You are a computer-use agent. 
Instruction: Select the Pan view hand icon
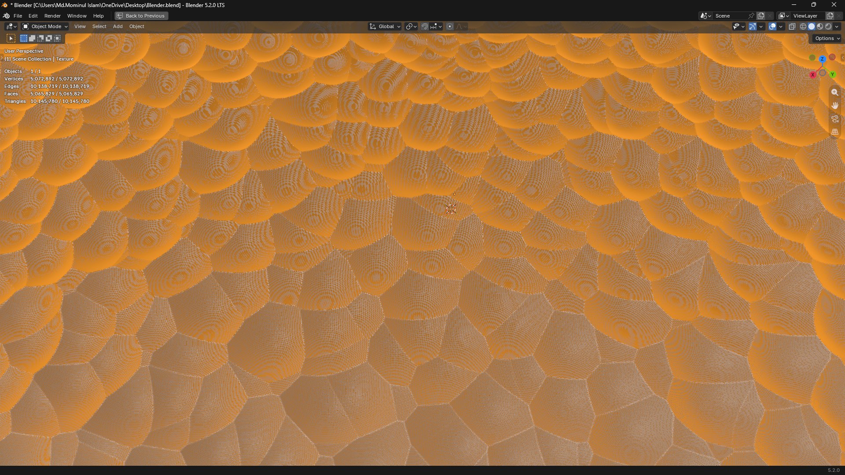[x=835, y=106]
